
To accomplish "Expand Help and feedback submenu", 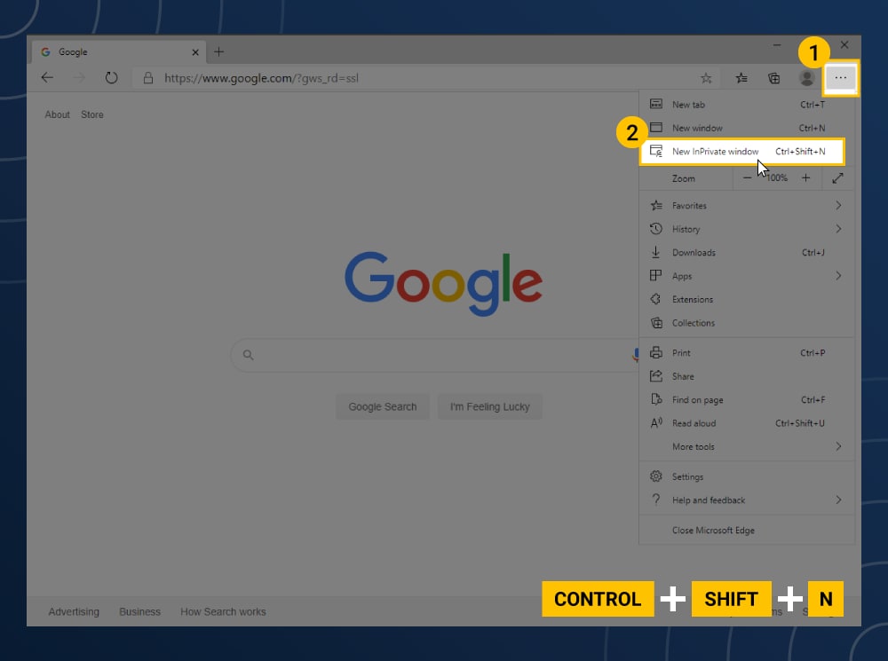I will click(747, 500).
